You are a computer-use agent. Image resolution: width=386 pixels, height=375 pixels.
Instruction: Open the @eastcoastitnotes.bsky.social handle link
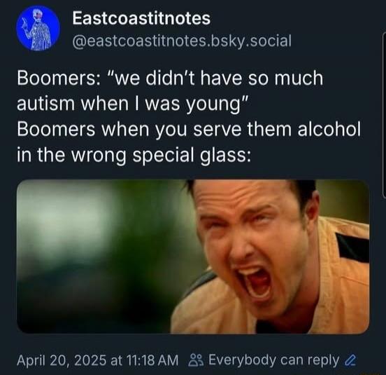click(182, 41)
